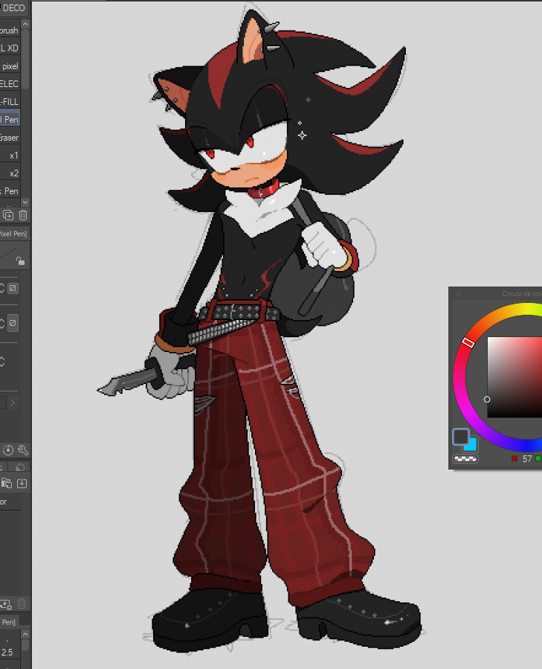Screen dimensions: 542x669
Task: Toggle the first dynamics setting button
Action: pos(13,288)
